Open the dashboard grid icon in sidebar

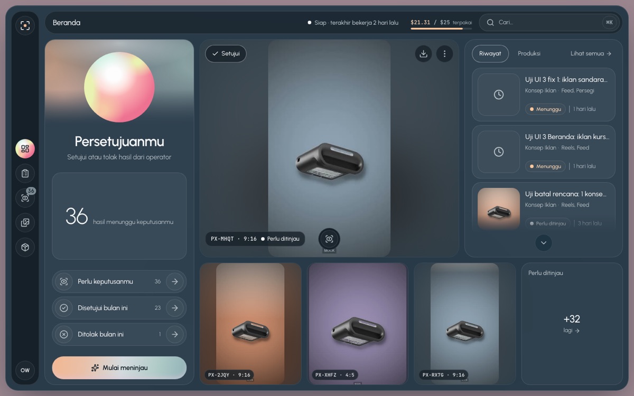(25, 149)
